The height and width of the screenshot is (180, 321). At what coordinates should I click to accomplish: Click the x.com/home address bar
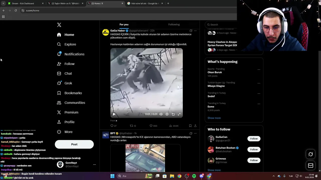[128, 10]
